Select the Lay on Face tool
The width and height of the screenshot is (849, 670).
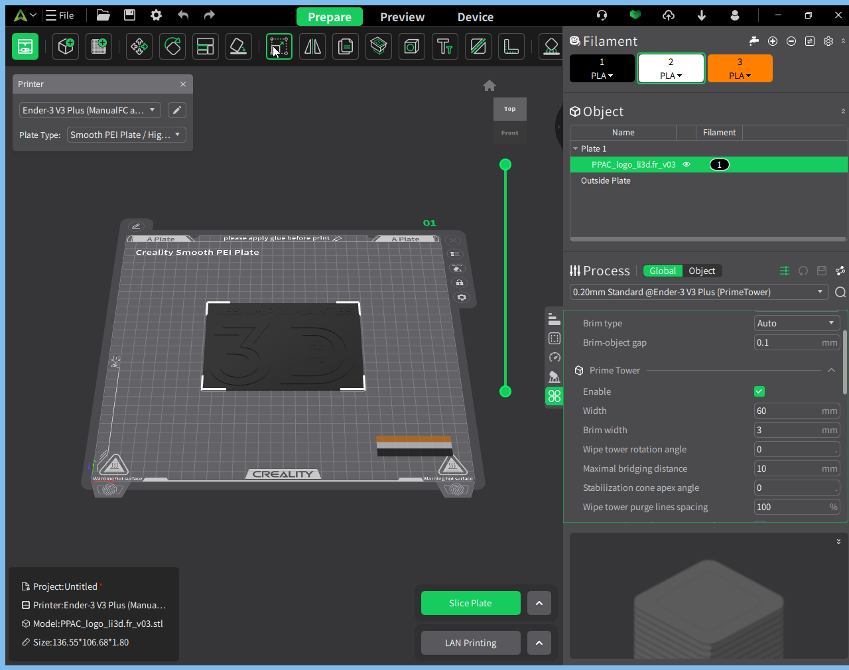[239, 46]
